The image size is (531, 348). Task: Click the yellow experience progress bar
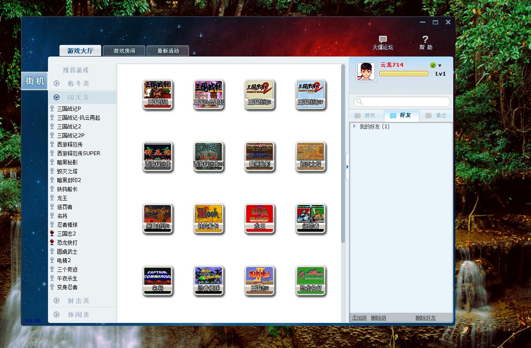tap(404, 74)
